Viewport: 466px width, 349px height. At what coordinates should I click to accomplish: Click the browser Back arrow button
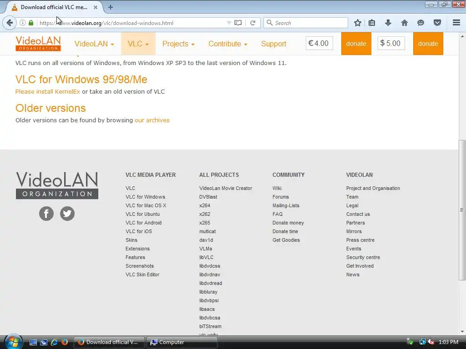10,23
